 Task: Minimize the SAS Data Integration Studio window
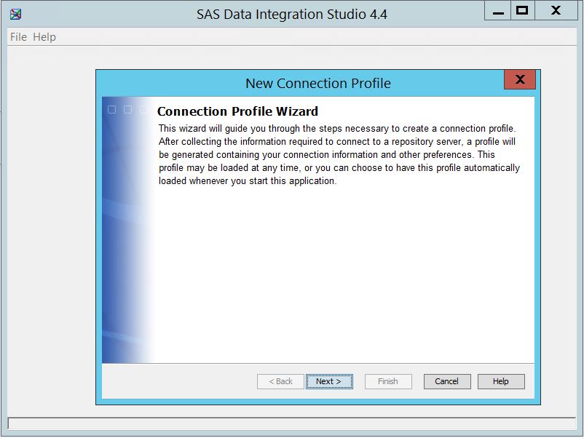[498, 11]
